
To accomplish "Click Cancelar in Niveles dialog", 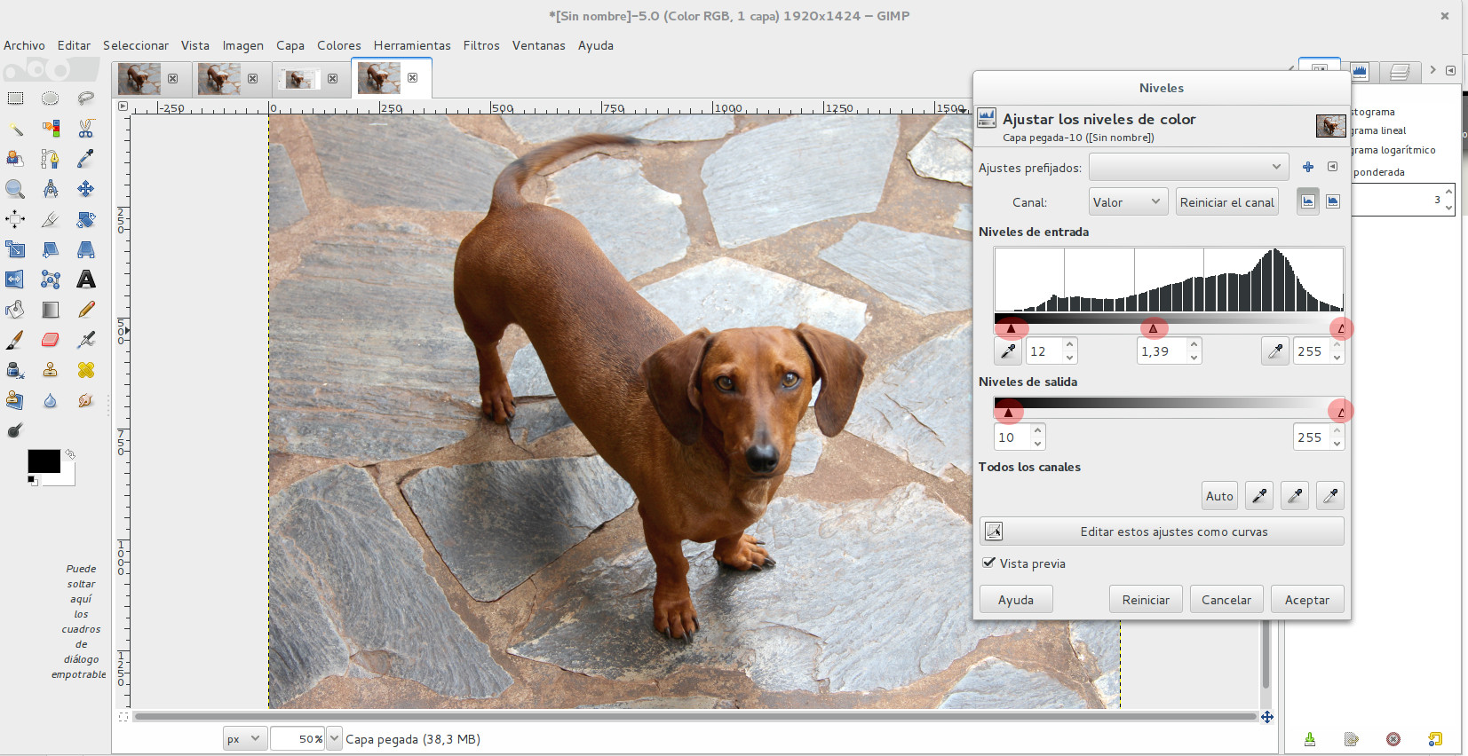I will (x=1226, y=600).
